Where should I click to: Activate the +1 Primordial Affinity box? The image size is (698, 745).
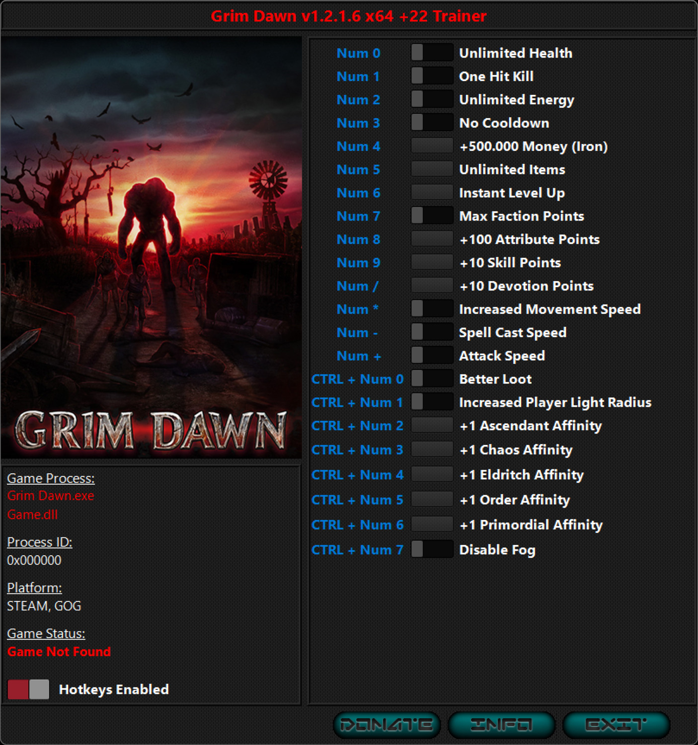pyautogui.click(x=432, y=525)
